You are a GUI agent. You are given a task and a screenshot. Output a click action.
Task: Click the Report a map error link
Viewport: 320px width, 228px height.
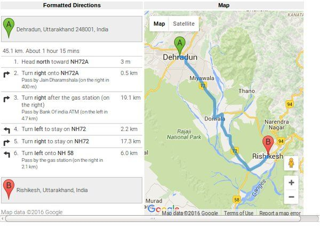click(x=280, y=213)
